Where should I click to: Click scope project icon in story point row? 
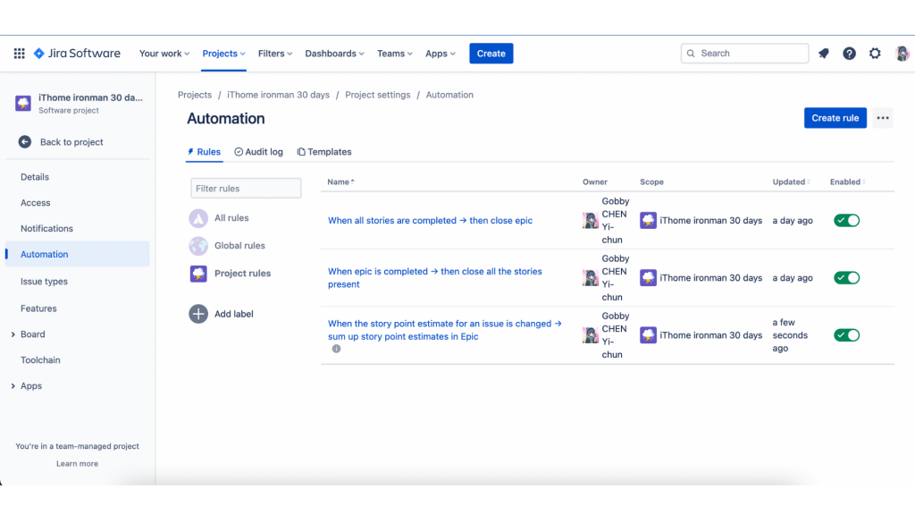pos(648,335)
